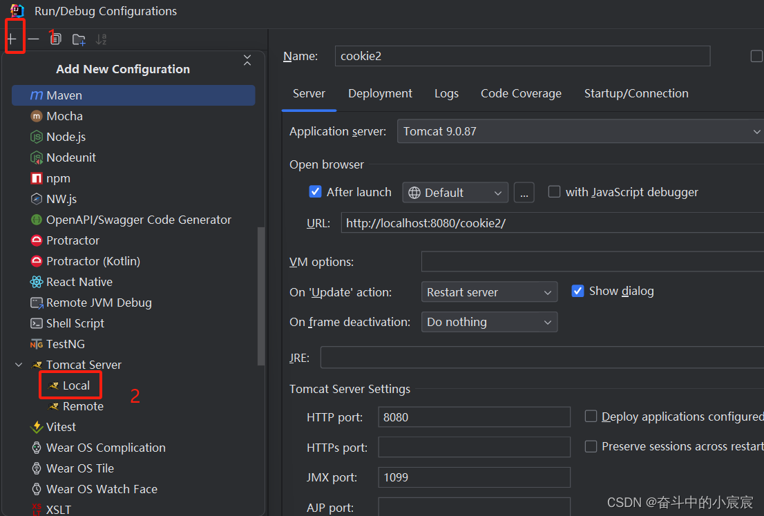Change the 'On frame deactivation' dropdown
This screenshot has height=516, width=764.
[489, 322]
